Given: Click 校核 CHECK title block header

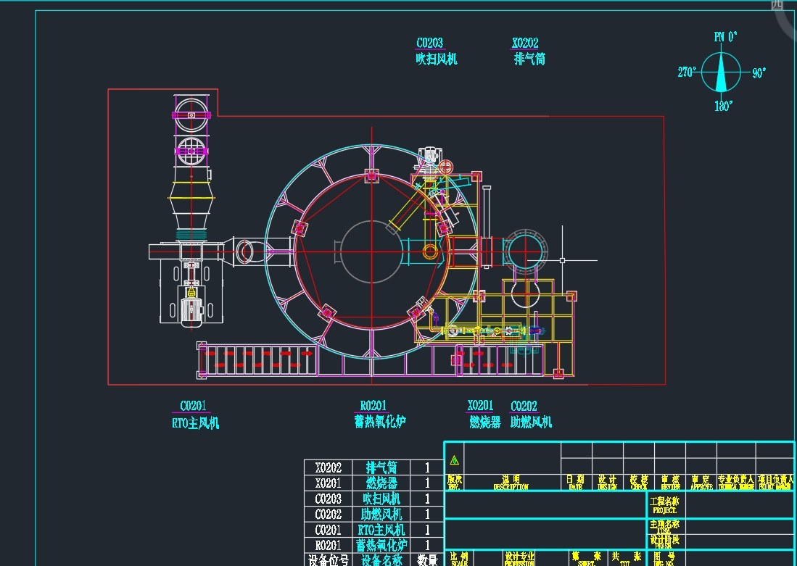Looking at the screenshot, I should [638, 482].
